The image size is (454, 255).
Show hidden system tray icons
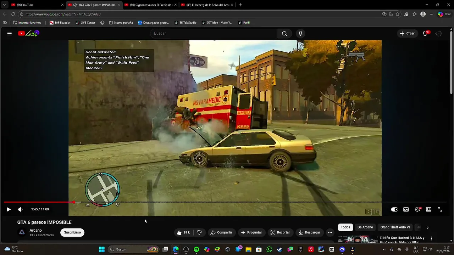(x=384, y=249)
